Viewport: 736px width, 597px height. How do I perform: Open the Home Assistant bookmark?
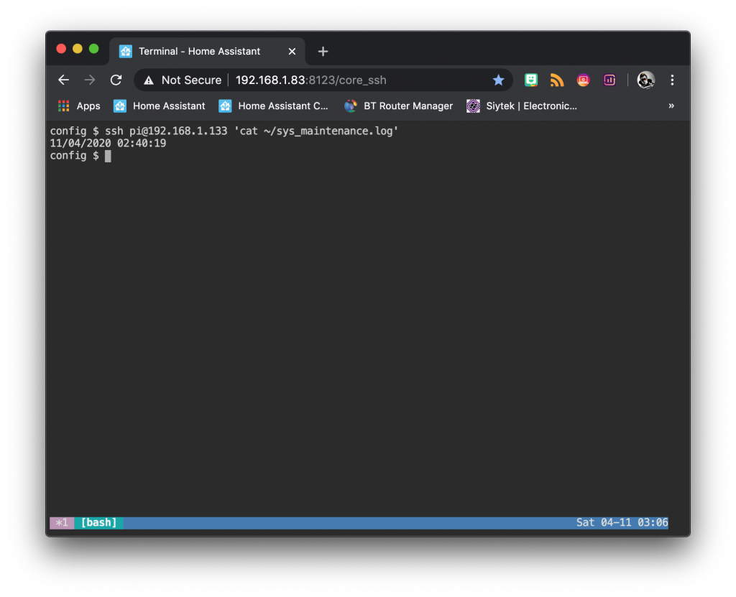coord(160,106)
